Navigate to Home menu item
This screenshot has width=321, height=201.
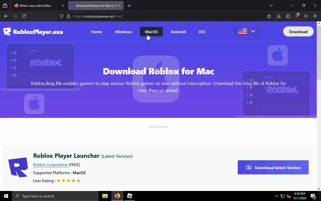point(97,32)
